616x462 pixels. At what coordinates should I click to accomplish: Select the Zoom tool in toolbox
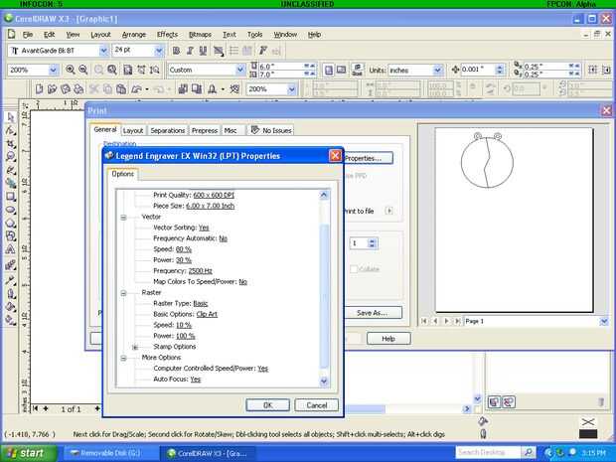[11, 157]
